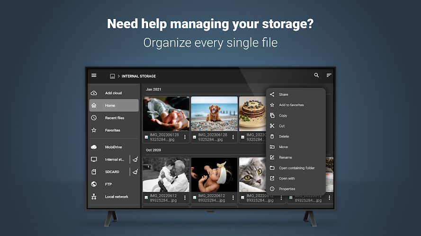This screenshot has height=236, width=421.
Task: Open the grandfather and child thumbnail
Action: pyautogui.click(x=166, y=175)
